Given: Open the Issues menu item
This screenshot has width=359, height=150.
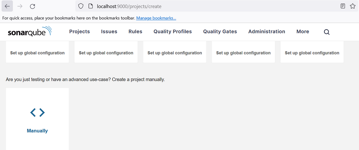Looking at the screenshot, I should [x=109, y=32].
